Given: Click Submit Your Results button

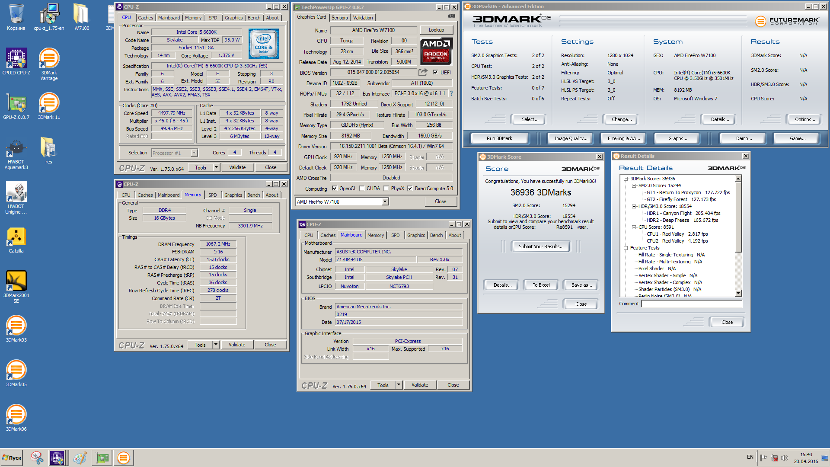Looking at the screenshot, I should 541,246.
